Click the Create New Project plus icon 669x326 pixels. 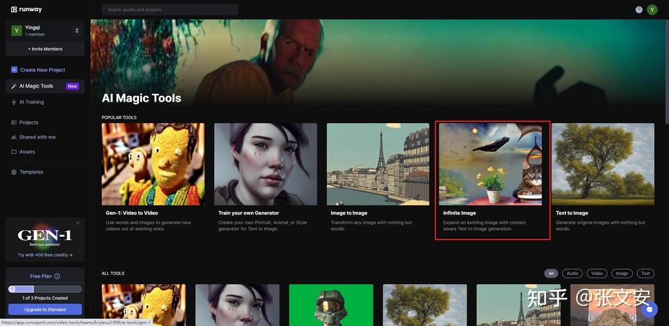(14, 70)
